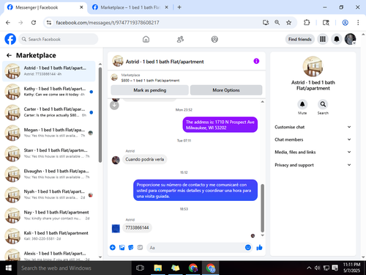Bookmark this page with the star icon
The height and width of the screenshot is (275, 366).
[289, 23]
